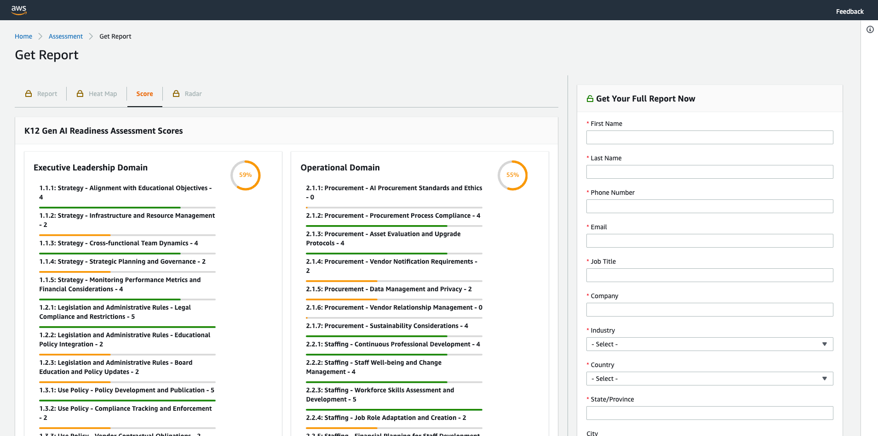878x436 pixels.
Task: Click the 'Executive Leadership Domain' heading
Action: (x=91, y=168)
